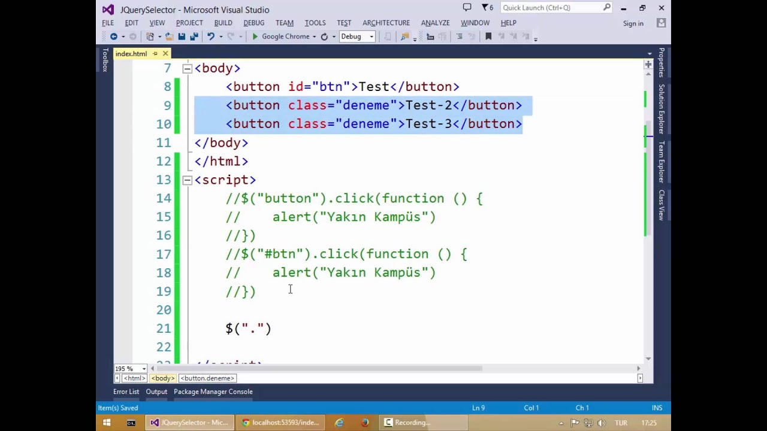Save index.html with the Save icon
Image resolution: width=767 pixels, height=431 pixels.
(x=182, y=37)
